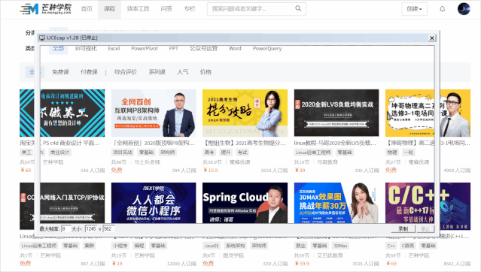Sort courses by 人气
Image resolution: width=481 pixels, height=272 pixels.
pos(183,72)
